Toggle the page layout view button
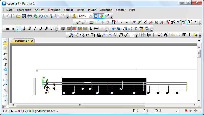 pyautogui.click(x=96, y=16)
